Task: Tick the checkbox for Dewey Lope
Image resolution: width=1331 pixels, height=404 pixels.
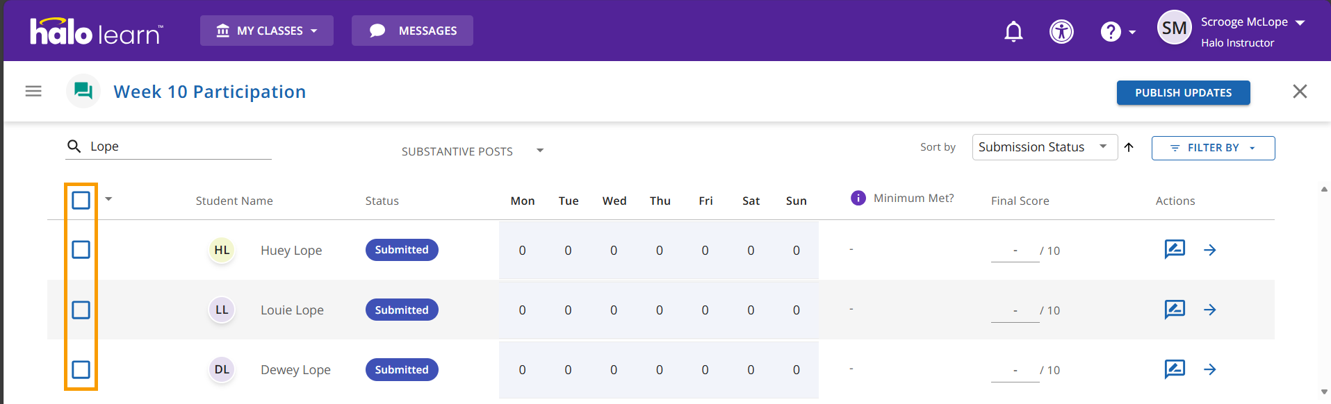Action: [81, 369]
